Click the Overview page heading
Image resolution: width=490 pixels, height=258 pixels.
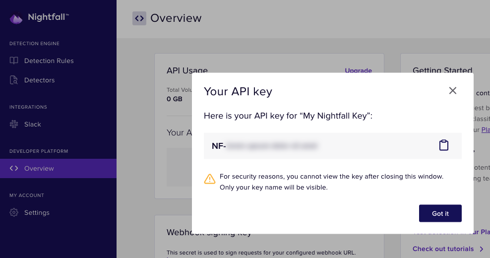(x=176, y=18)
